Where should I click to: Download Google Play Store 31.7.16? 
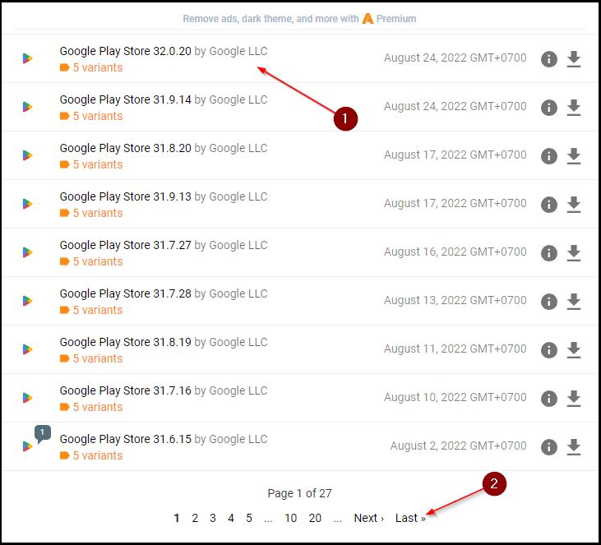coord(573,398)
